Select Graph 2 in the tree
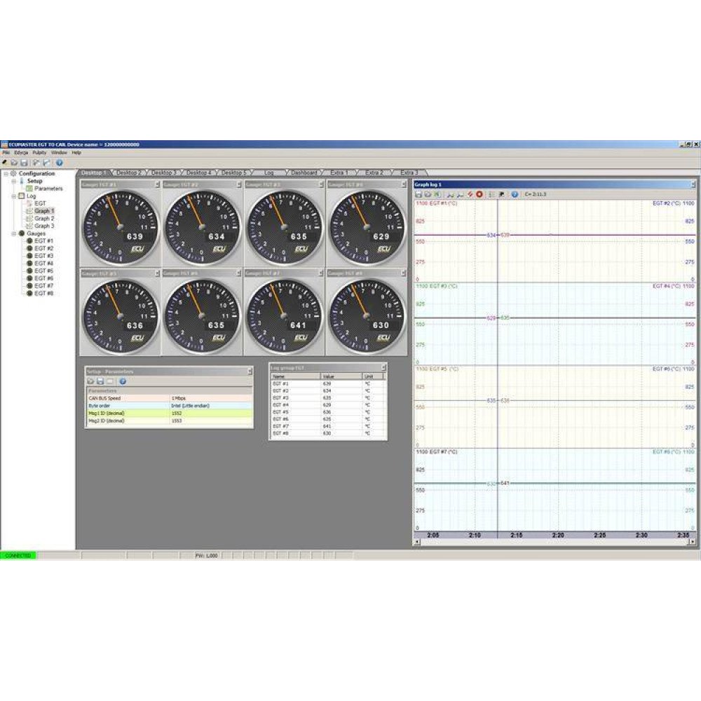701x701 pixels. point(44,219)
